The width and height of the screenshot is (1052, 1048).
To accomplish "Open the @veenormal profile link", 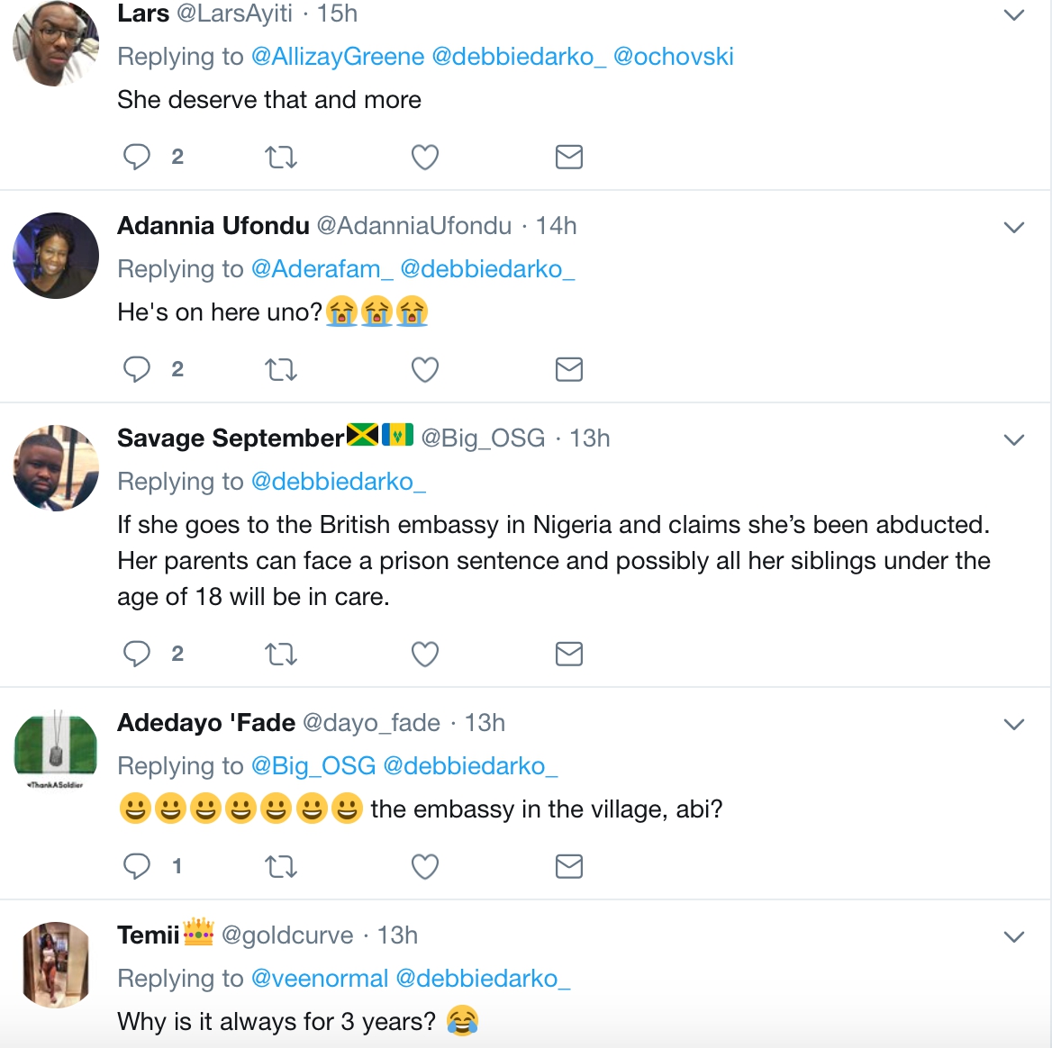I will [320, 979].
